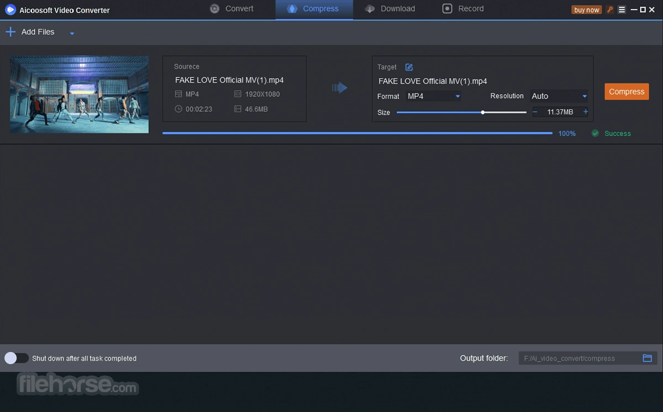Click the target file name text
The height and width of the screenshot is (412, 663).
tap(433, 81)
